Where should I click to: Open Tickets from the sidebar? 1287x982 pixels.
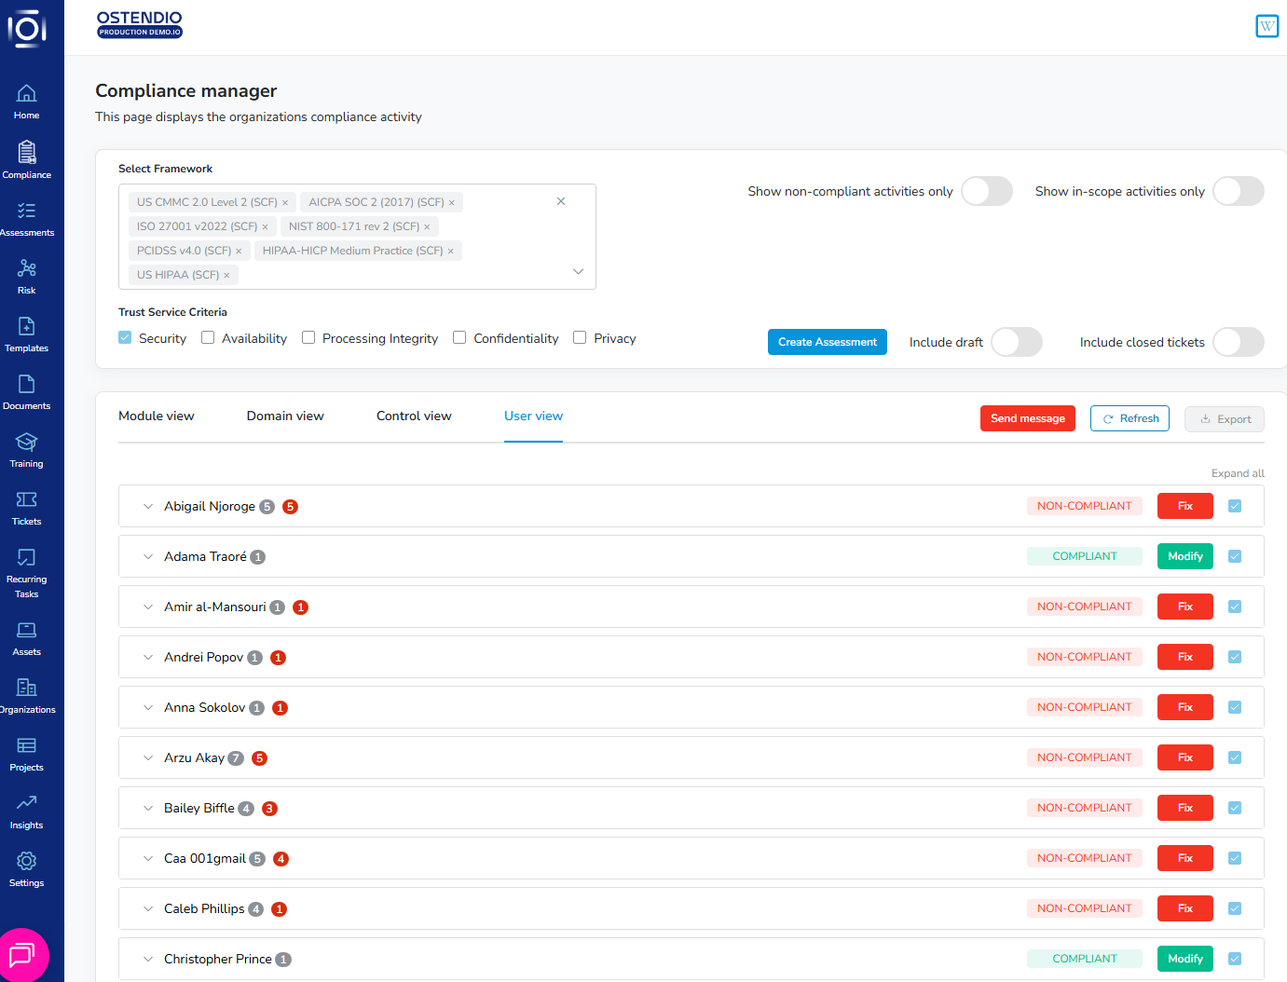26,500
